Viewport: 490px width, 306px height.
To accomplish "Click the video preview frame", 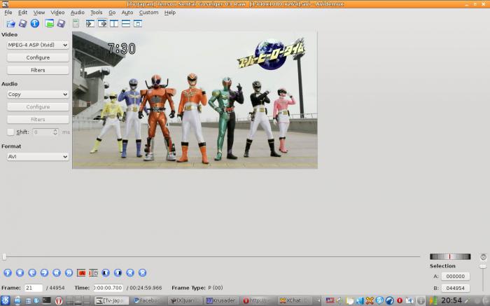I will pyautogui.click(x=195, y=100).
